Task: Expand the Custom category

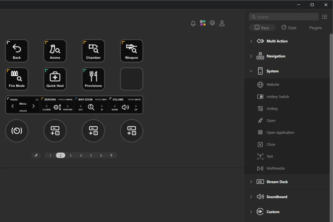Action: click(287, 212)
